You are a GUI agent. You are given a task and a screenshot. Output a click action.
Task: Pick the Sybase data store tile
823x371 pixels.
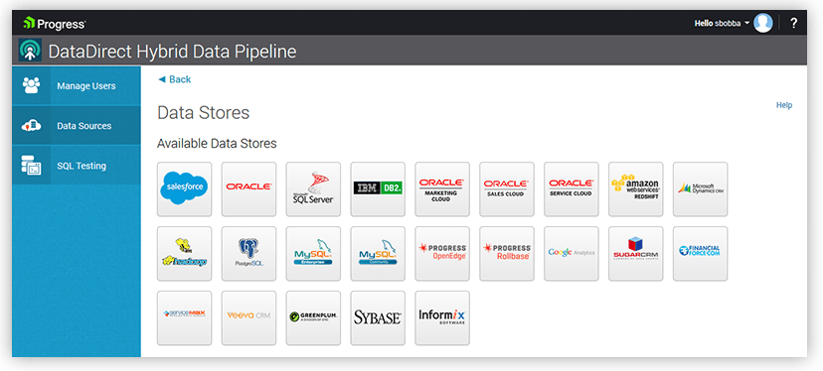tap(378, 318)
